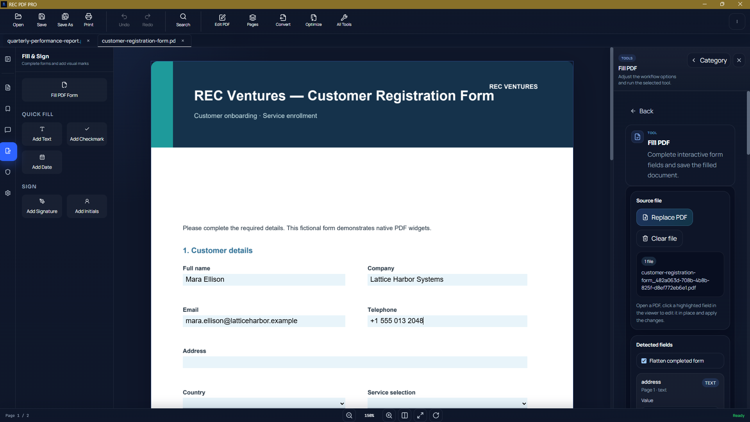This screenshot has width=750, height=422.
Task: Click the Save toolbar icon
Action: (x=41, y=20)
